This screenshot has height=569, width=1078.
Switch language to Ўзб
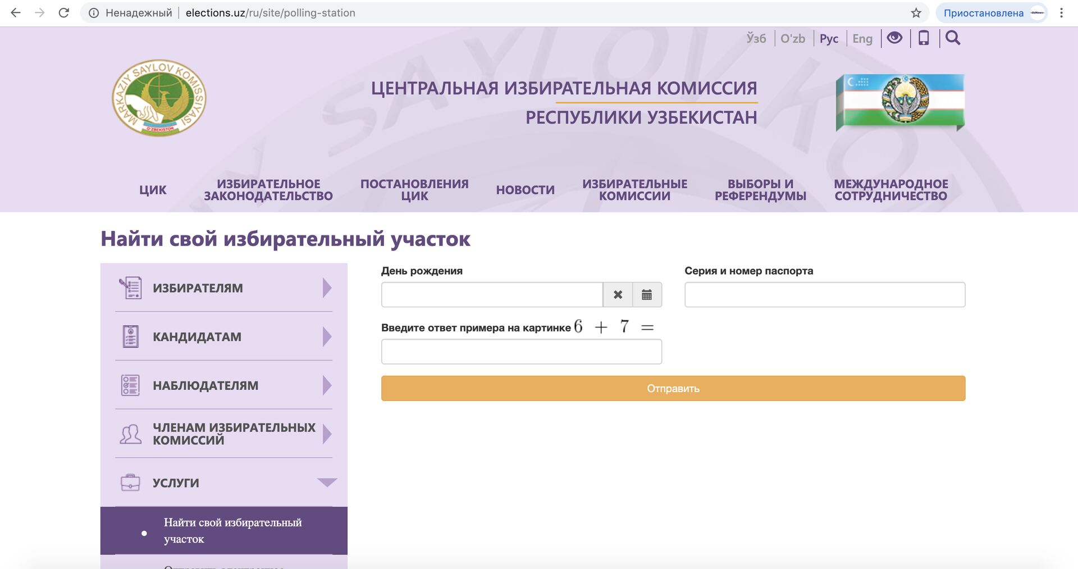[x=756, y=38]
